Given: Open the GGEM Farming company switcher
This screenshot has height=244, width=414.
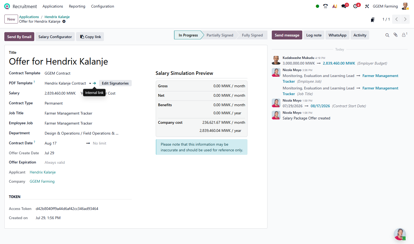Looking at the screenshot, I should pos(385,6).
